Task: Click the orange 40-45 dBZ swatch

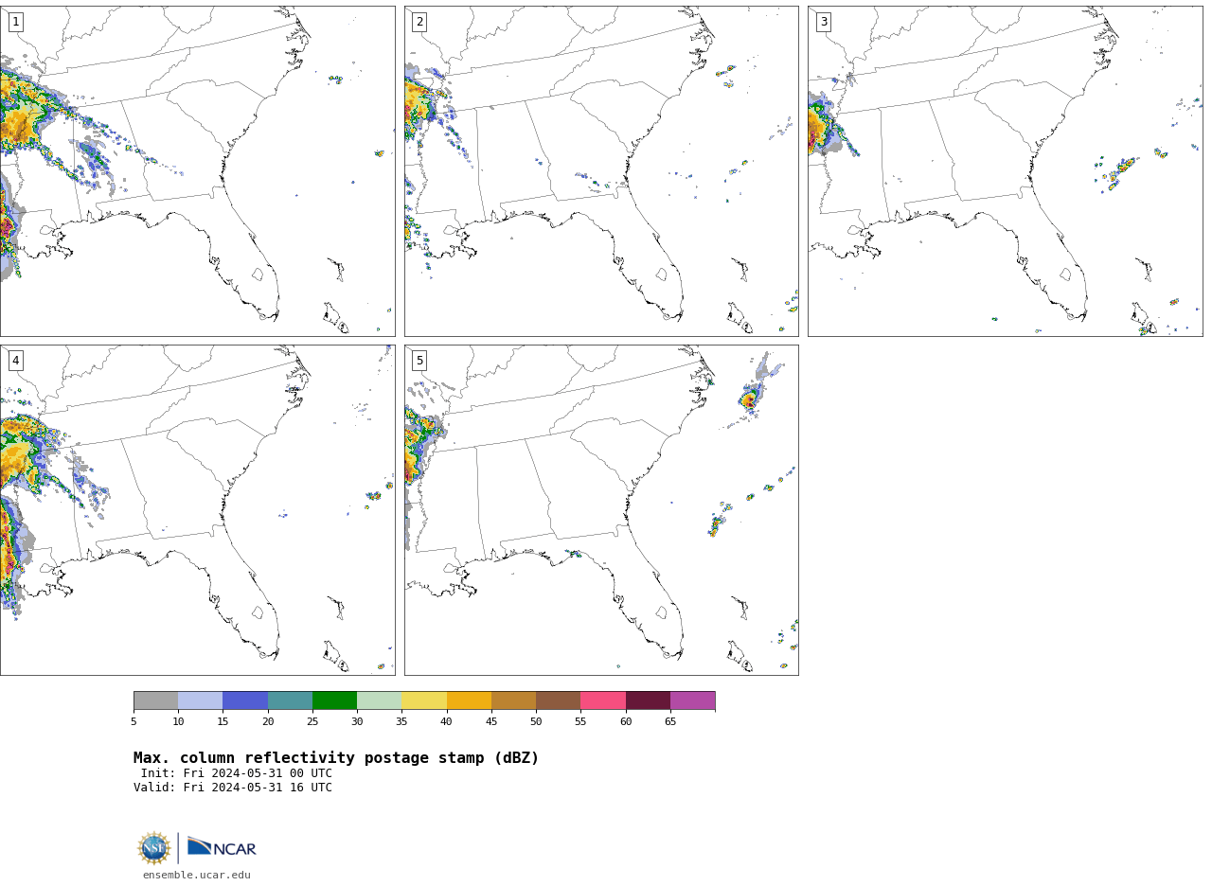Action: click(469, 700)
